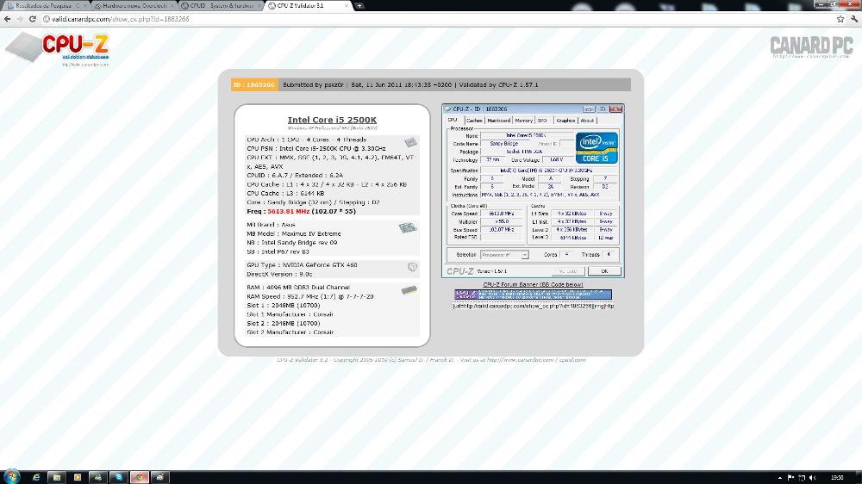Open the media player taskbar icon
The height and width of the screenshot is (484, 862).
[x=78, y=477]
